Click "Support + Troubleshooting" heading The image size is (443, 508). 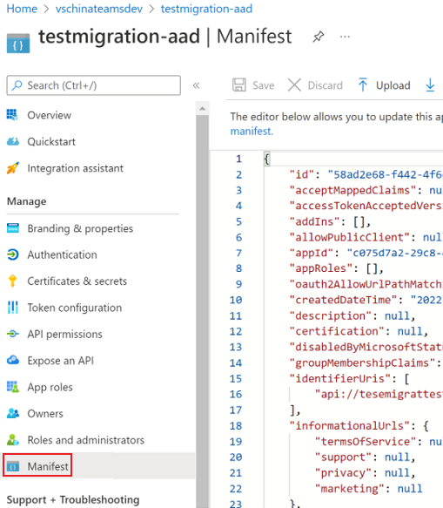pyautogui.click(x=73, y=500)
